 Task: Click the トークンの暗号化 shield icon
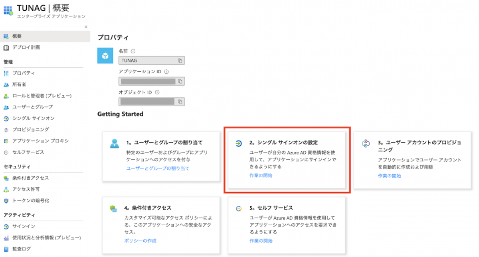click(x=6, y=200)
